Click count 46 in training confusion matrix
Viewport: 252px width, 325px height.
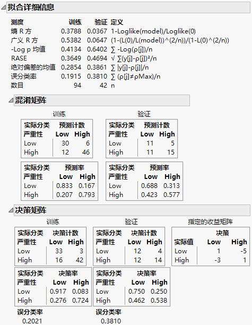point(86,152)
